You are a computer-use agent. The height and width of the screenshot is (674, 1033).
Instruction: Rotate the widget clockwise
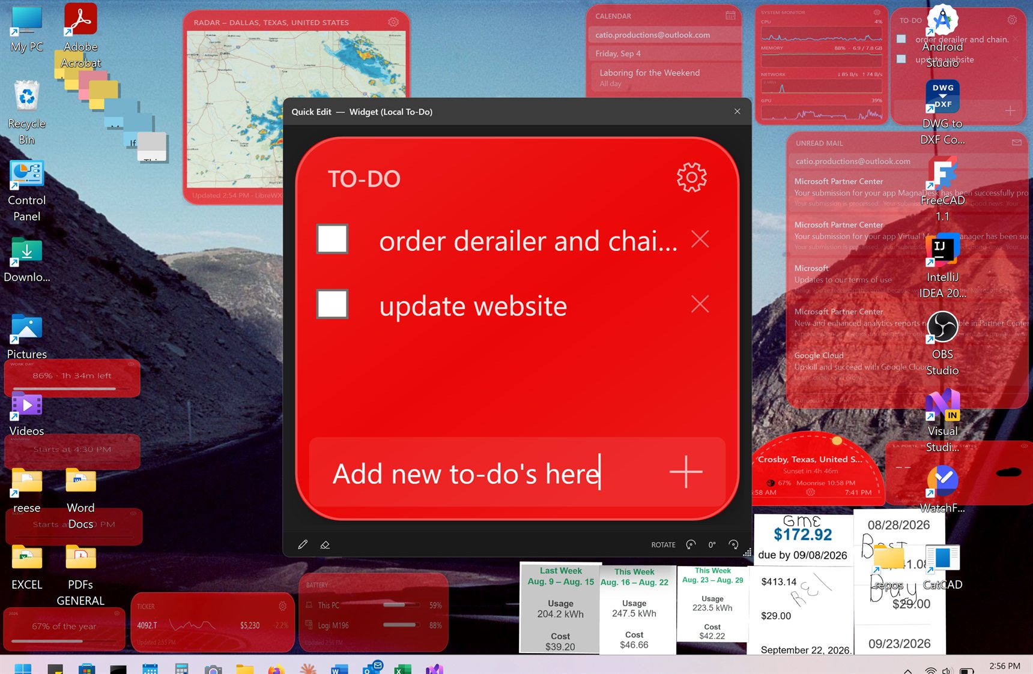click(733, 544)
